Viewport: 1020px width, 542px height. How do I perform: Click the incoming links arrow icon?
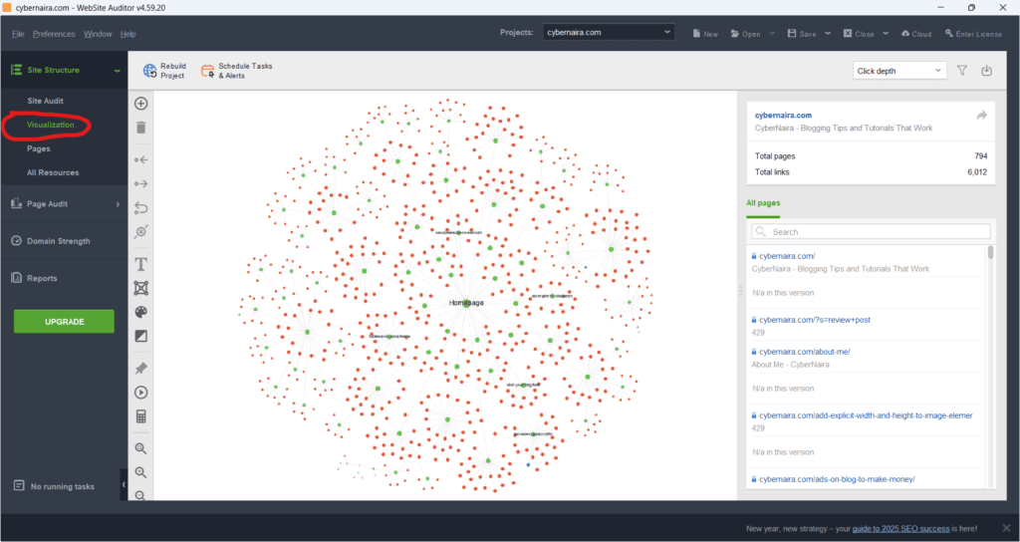click(x=140, y=159)
